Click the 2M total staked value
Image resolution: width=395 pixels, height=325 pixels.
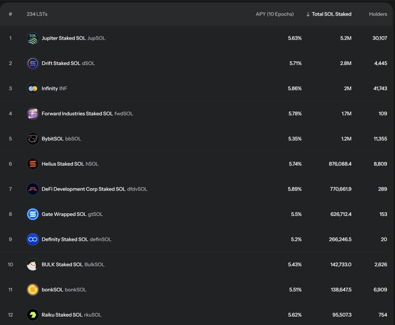click(x=348, y=88)
